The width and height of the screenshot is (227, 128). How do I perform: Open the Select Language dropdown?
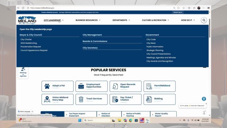(x=26, y=111)
